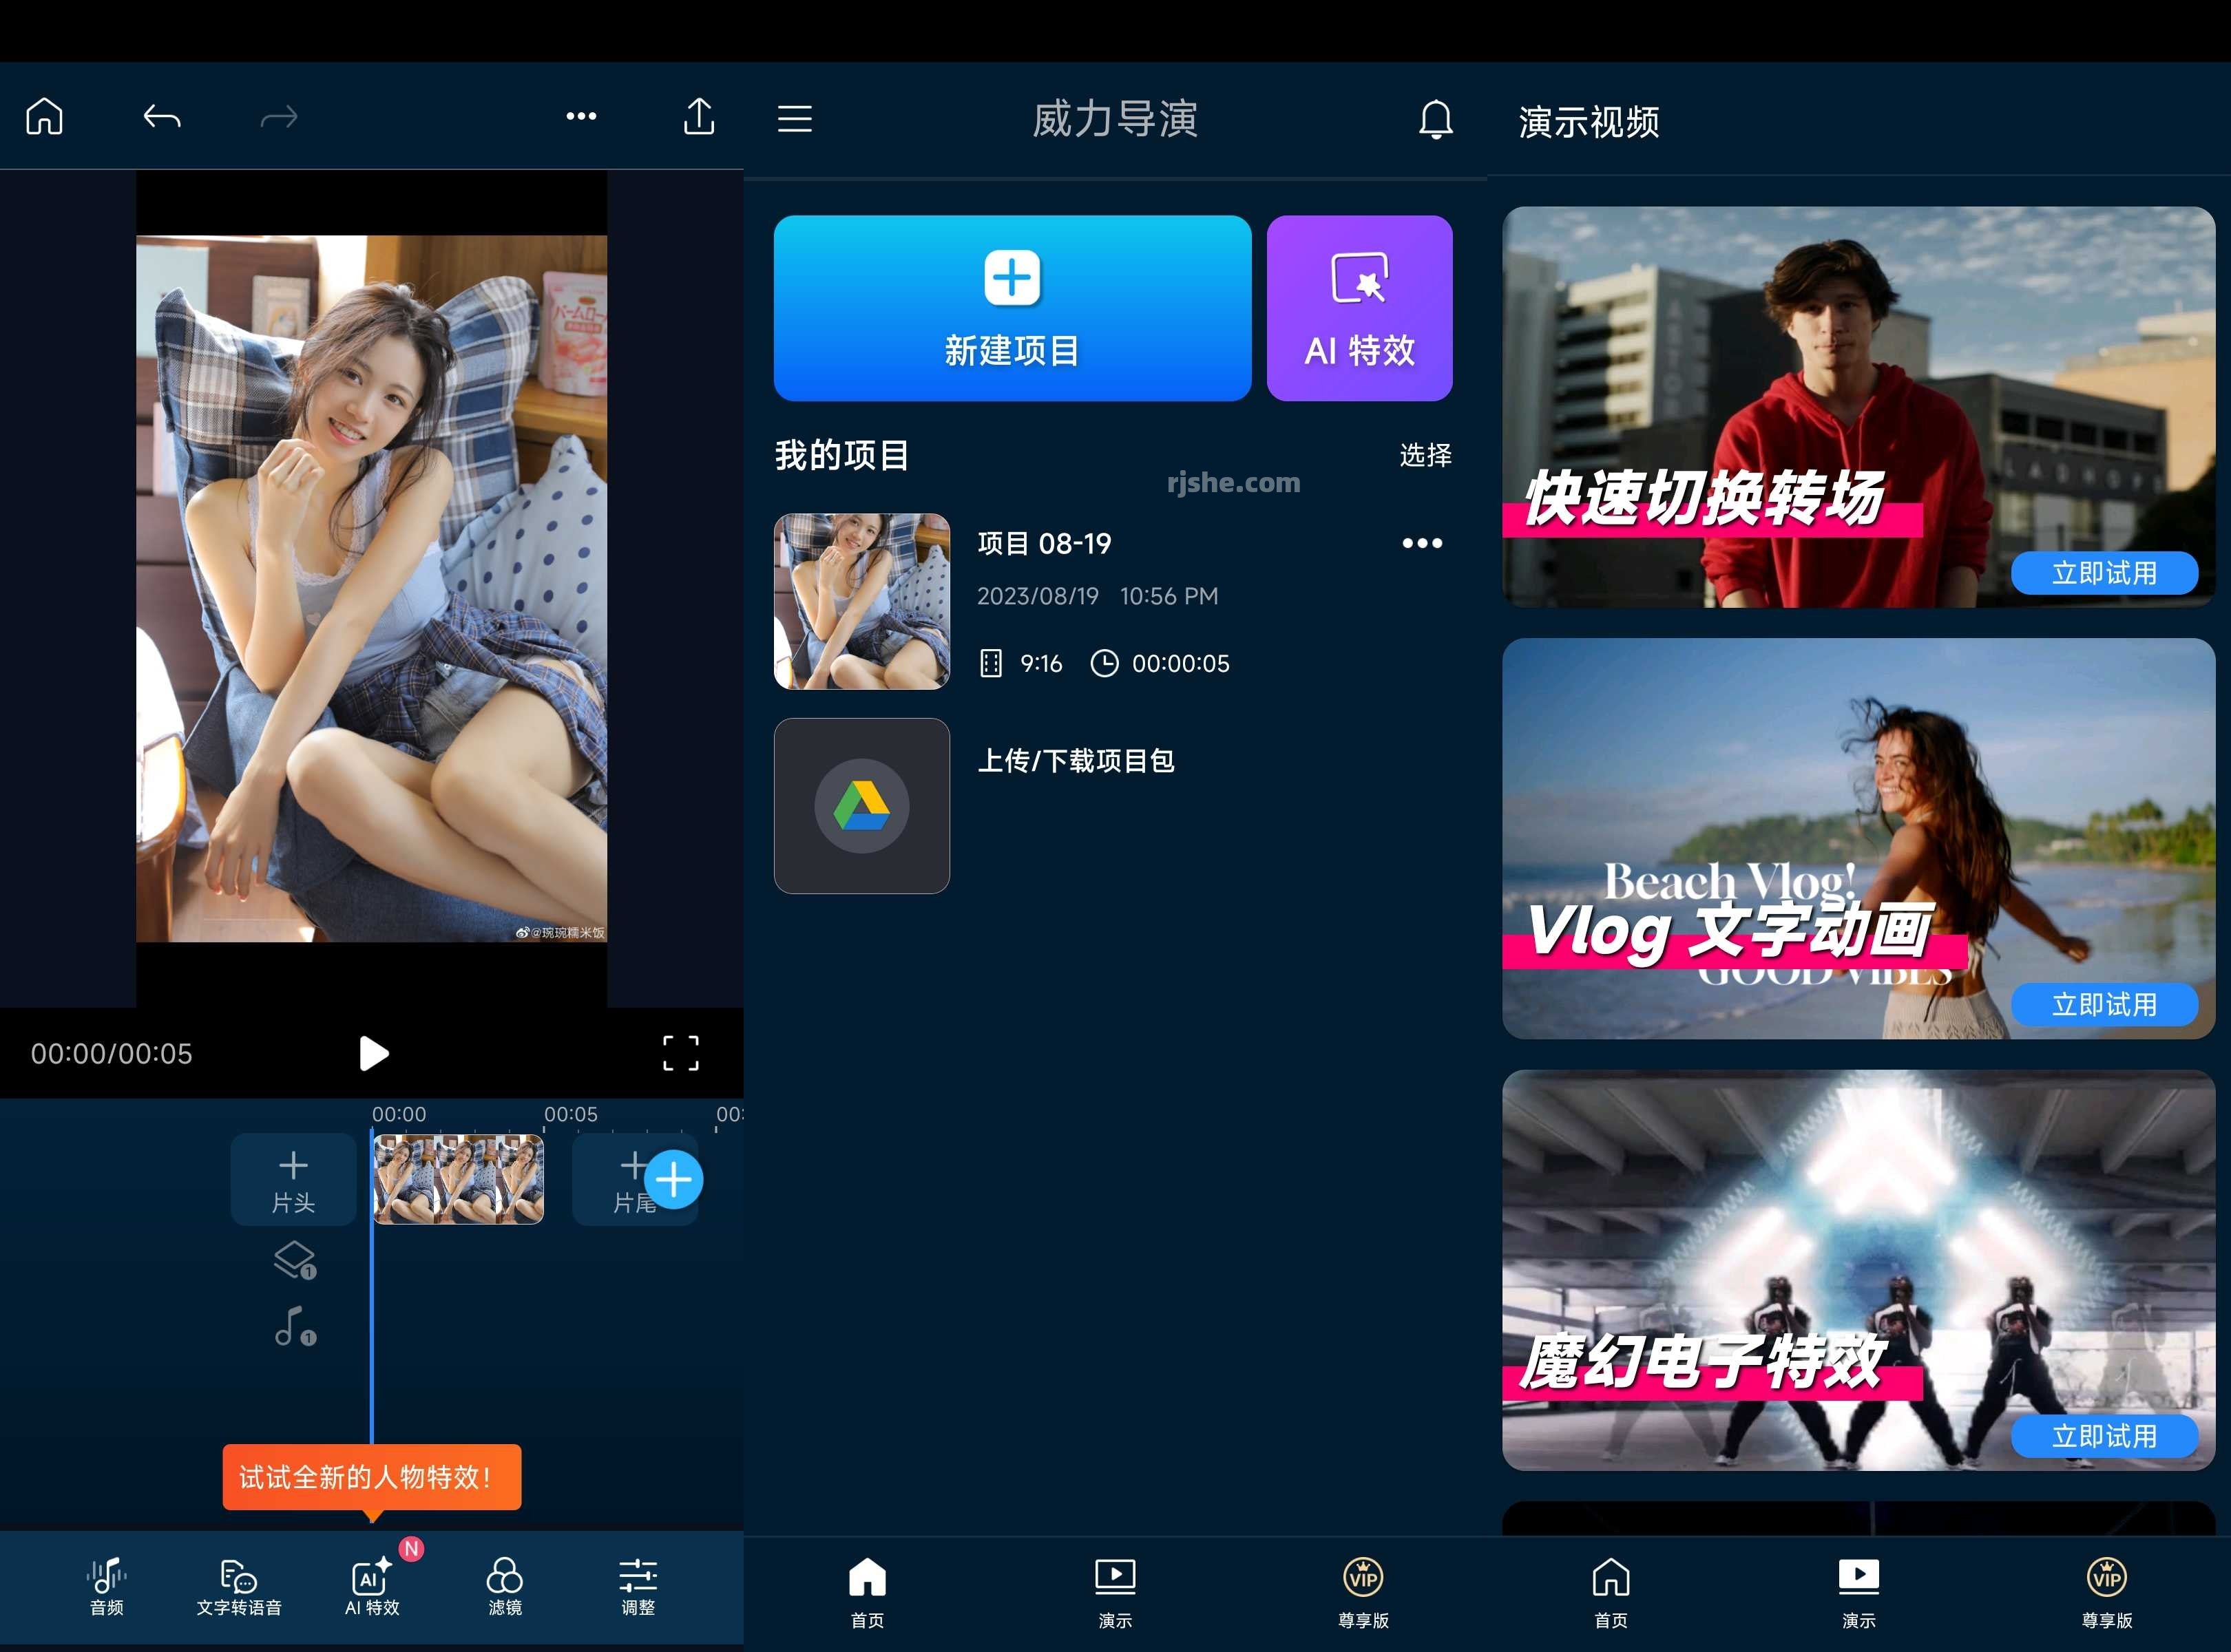Open the three-dot menu in the editor top bar
The height and width of the screenshot is (1652, 2231).
581,116
